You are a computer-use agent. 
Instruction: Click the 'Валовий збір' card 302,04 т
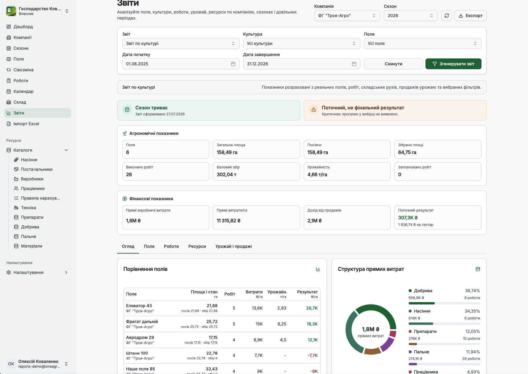256,171
